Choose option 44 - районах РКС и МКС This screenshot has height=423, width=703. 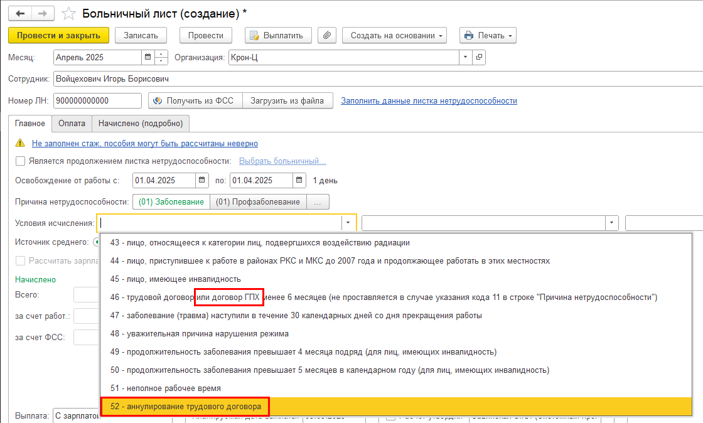tap(396, 261)
